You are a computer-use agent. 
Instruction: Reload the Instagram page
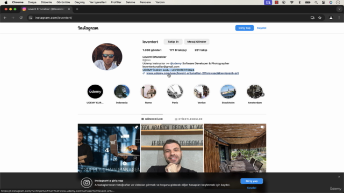21,18
